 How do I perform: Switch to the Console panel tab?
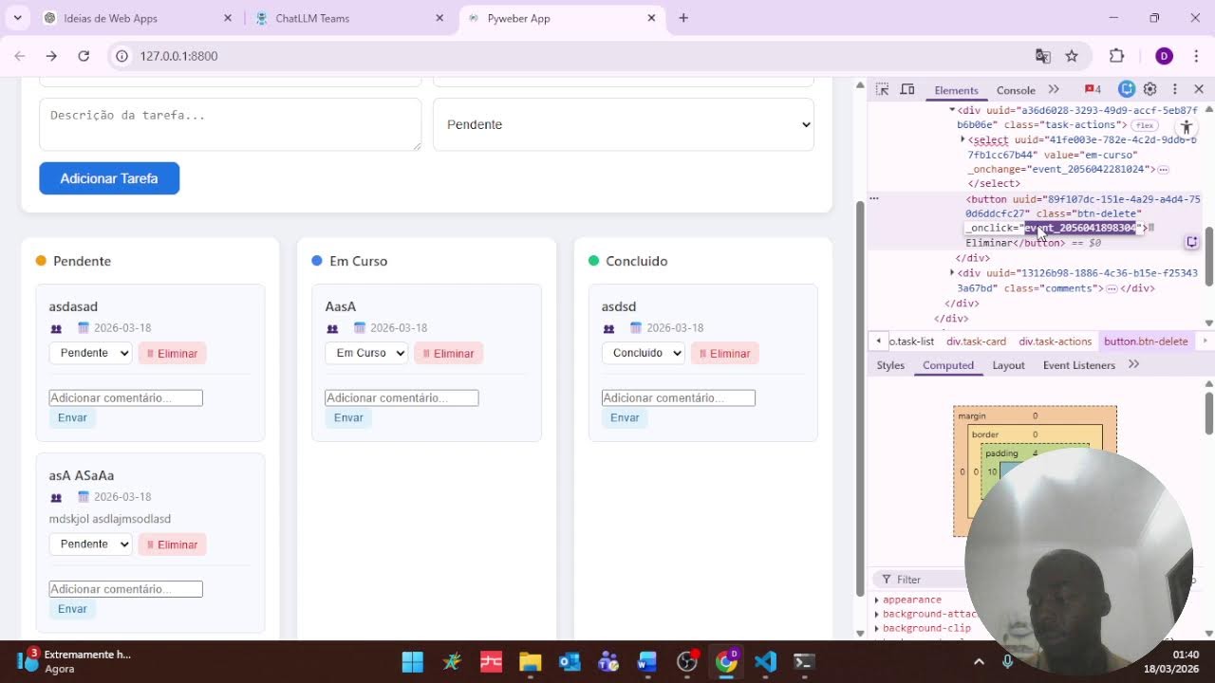(1016, 90)
